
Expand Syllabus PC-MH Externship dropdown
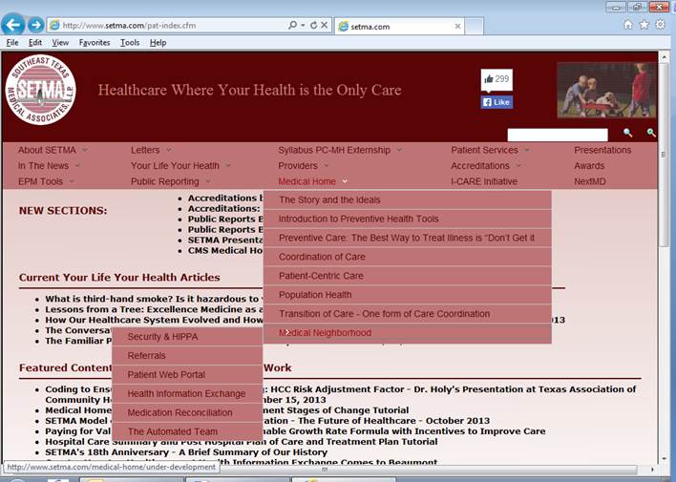(340, 150)
